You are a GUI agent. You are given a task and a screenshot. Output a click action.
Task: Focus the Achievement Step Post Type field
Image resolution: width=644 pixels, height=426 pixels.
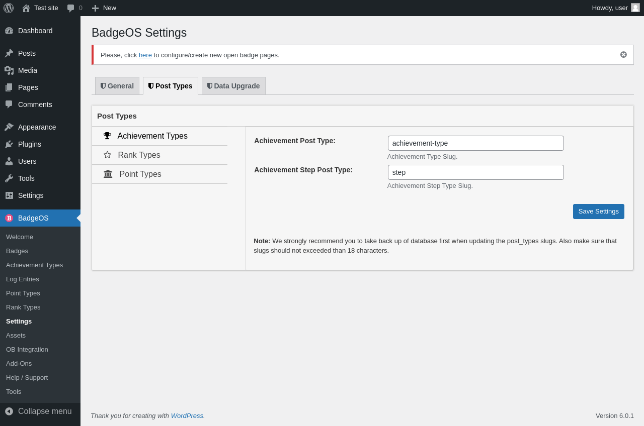475,172
